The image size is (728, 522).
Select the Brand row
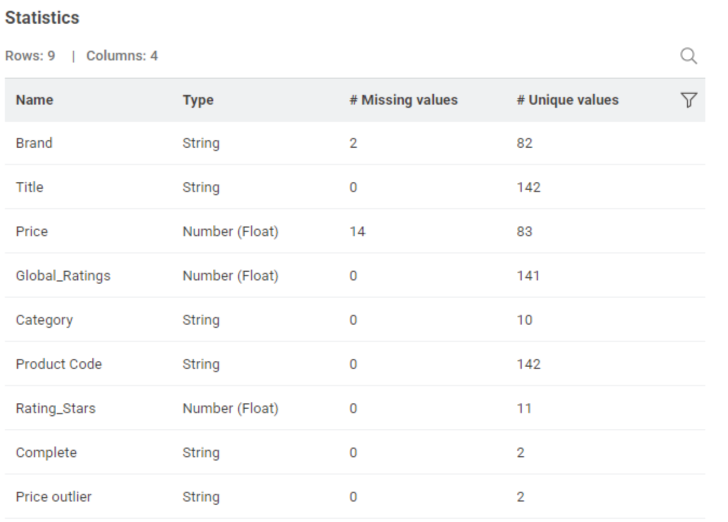coord(34,143)
